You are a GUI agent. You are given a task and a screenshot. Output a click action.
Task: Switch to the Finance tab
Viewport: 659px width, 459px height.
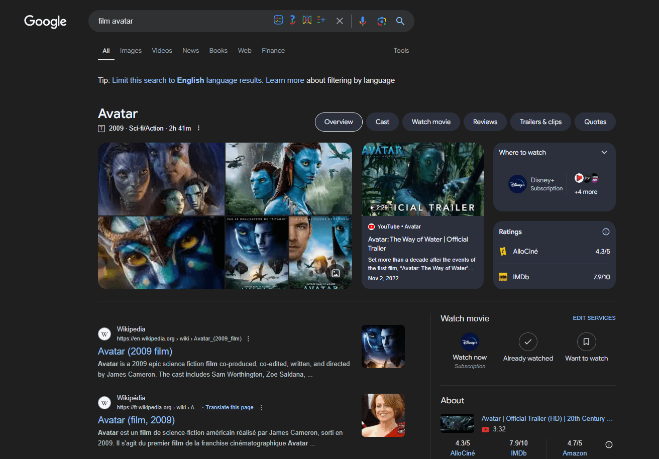[x=273, y=50]
